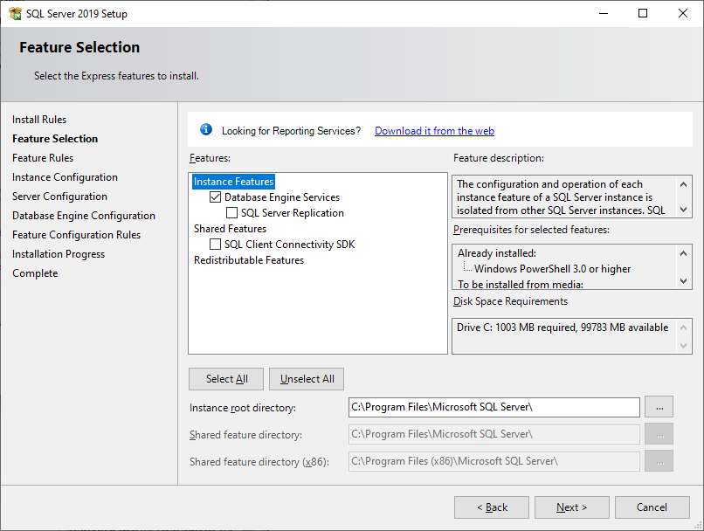Click Next to continue setup
The image size is (704, 531).
point(571,507)
